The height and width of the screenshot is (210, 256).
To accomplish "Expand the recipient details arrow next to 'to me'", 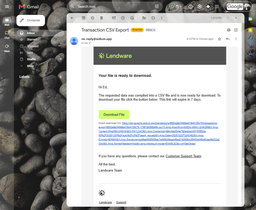I will click(90, 43).
